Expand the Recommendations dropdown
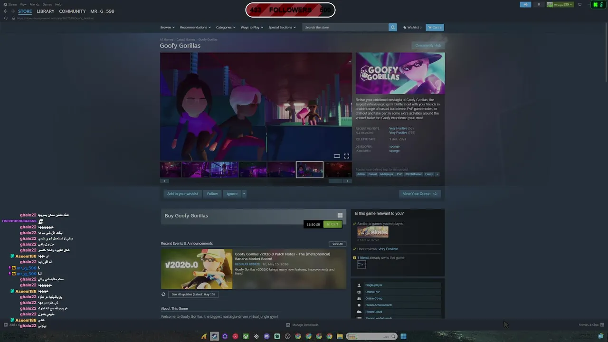Viewport: 608px width, 342px height. pyautogui.click(x=195, y=28)
